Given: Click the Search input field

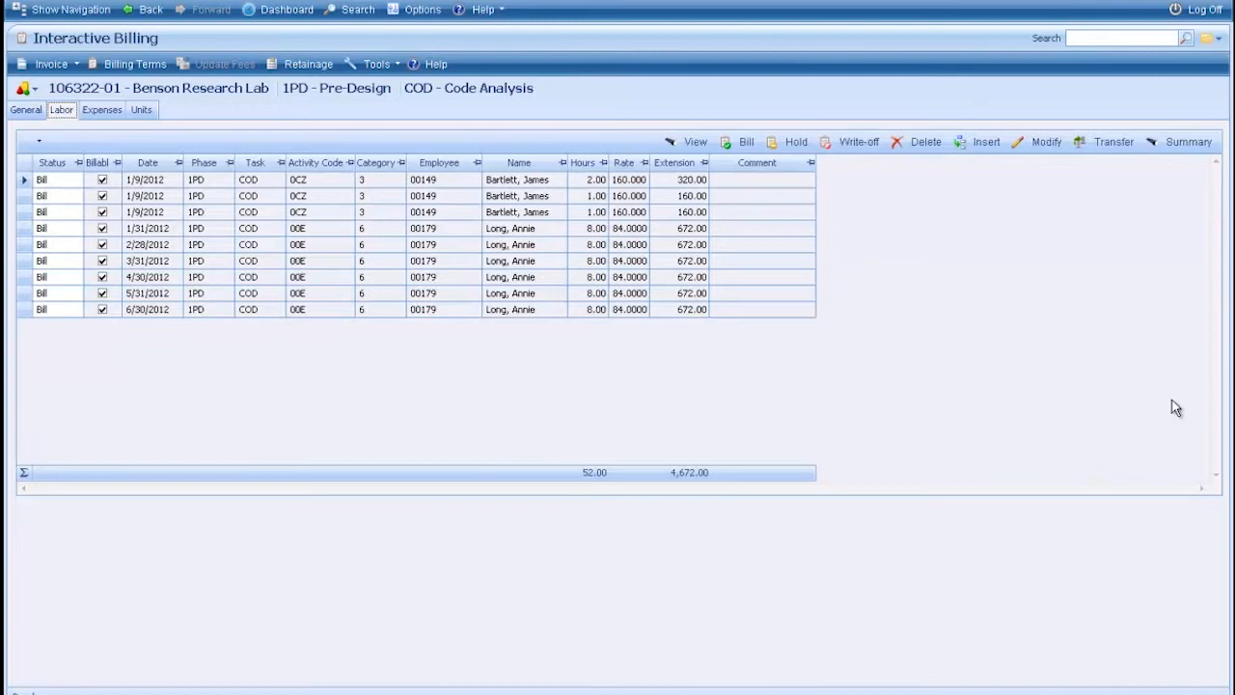Looking at the screenshot, I should click(1121, 39).
